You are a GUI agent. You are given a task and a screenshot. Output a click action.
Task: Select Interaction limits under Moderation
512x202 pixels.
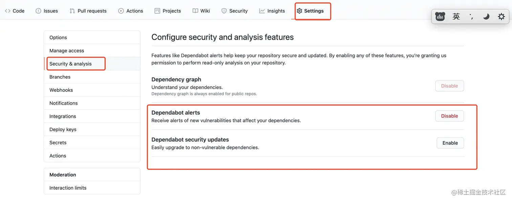(68, 188)
